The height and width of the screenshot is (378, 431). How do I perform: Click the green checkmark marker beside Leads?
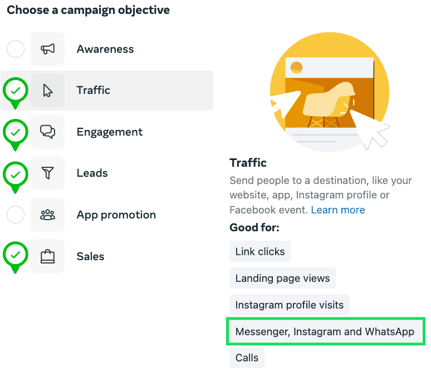pyautogui.click(x=16, y=177)
